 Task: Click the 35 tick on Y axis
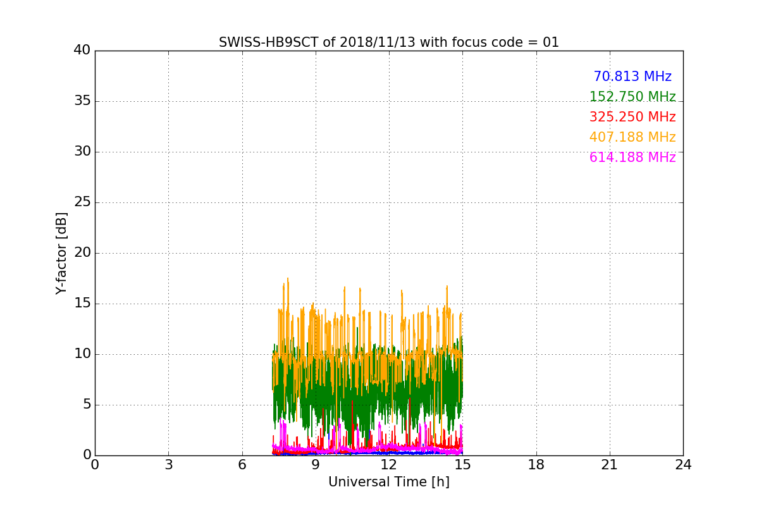[82, 101]
